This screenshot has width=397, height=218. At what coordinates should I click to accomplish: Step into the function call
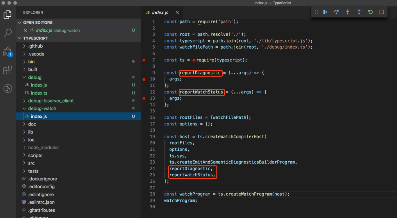(348, 12)
